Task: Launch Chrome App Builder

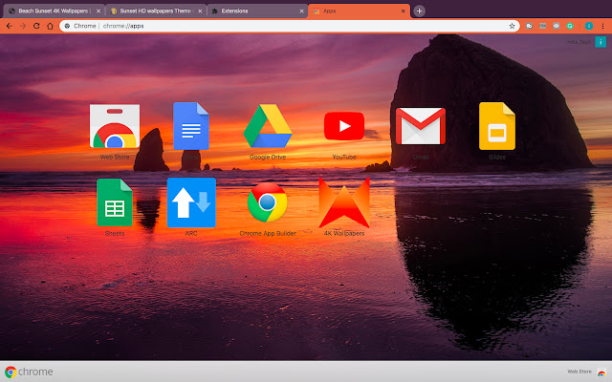Action: (267, 202)
